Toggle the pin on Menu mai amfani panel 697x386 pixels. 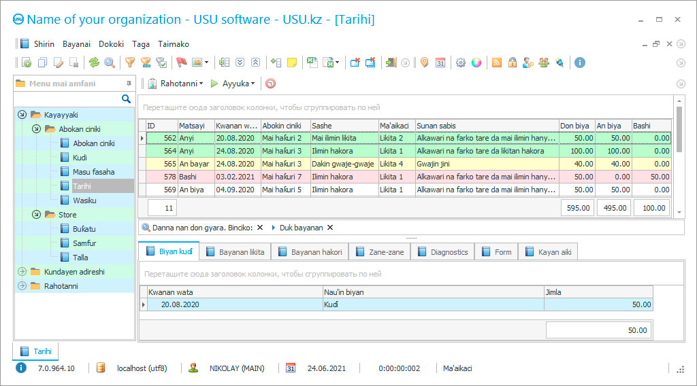point(129,84)
